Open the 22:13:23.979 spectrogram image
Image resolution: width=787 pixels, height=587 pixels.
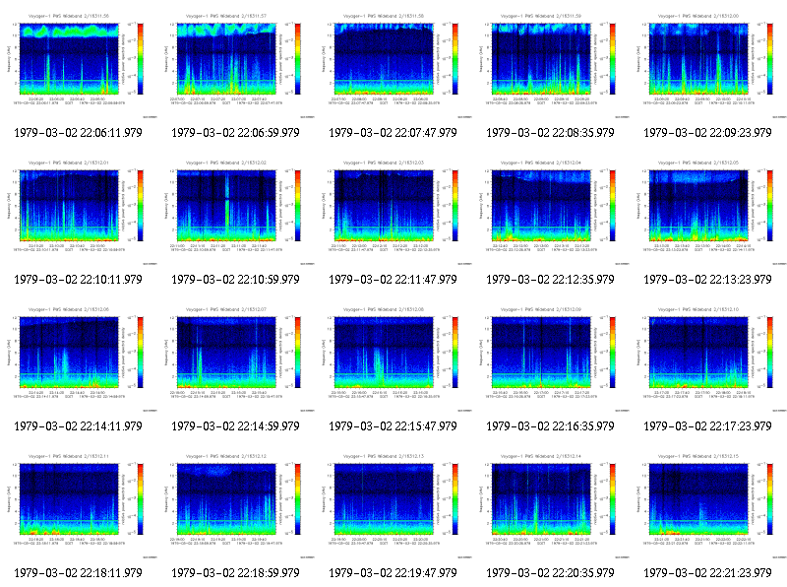click(708, 212)
